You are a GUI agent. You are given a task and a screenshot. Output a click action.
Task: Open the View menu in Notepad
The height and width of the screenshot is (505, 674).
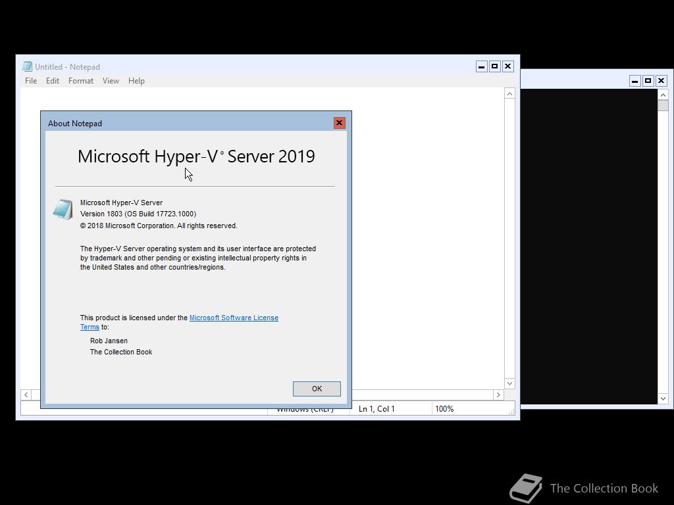click(111, 81)
